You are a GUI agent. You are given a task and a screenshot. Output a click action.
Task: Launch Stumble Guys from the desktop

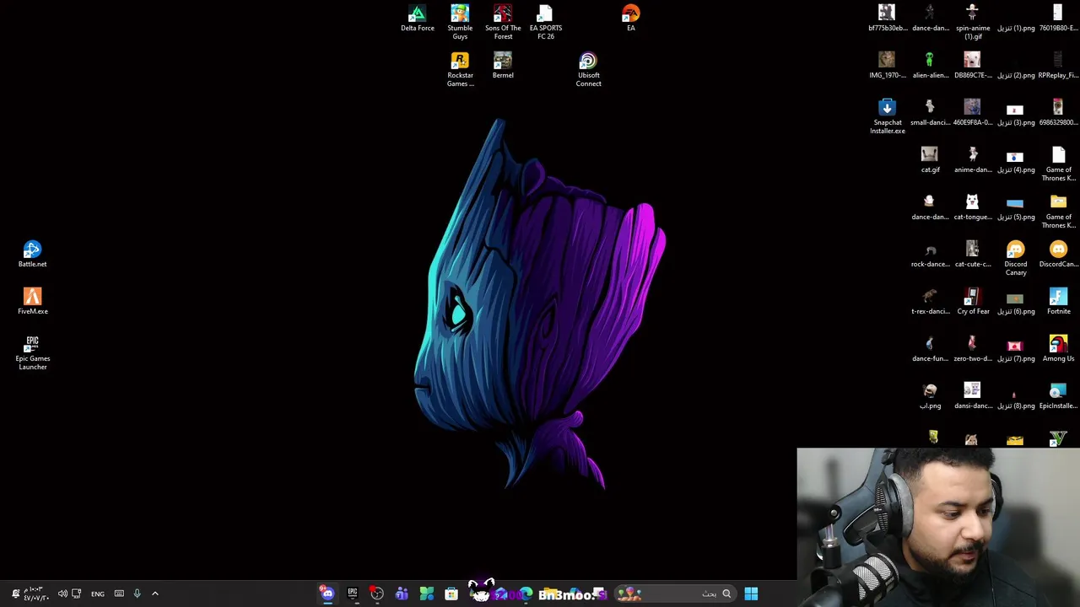click(460, 23)
